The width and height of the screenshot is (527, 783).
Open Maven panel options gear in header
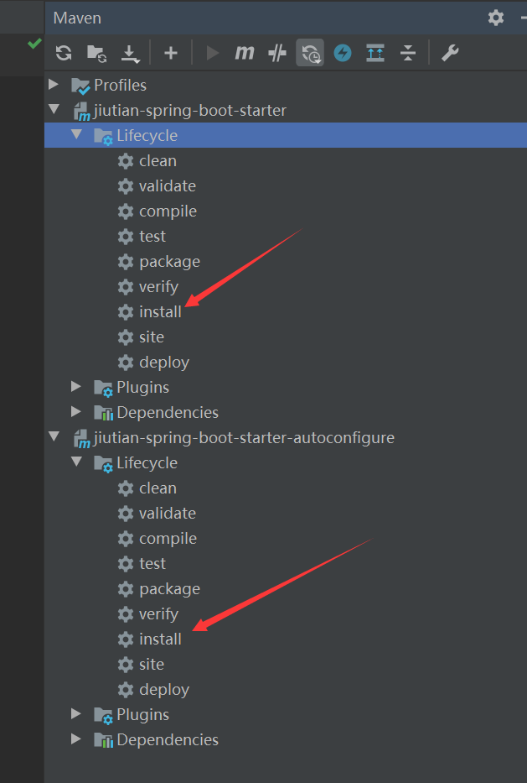pyautogui.click(x=496, y=18)
